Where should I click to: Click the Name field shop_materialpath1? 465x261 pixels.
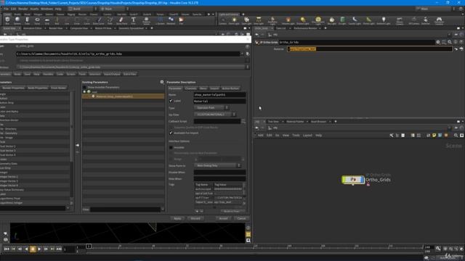tap(219, 95)
